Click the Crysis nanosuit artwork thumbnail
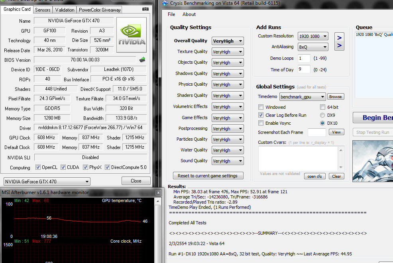 tap(373, 161)
